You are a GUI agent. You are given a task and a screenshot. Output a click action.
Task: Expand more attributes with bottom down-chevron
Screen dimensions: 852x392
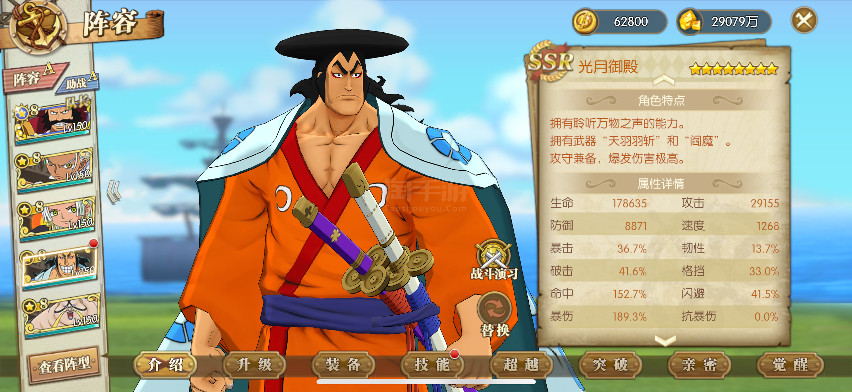pyautogui.click(x=665, y=340)
